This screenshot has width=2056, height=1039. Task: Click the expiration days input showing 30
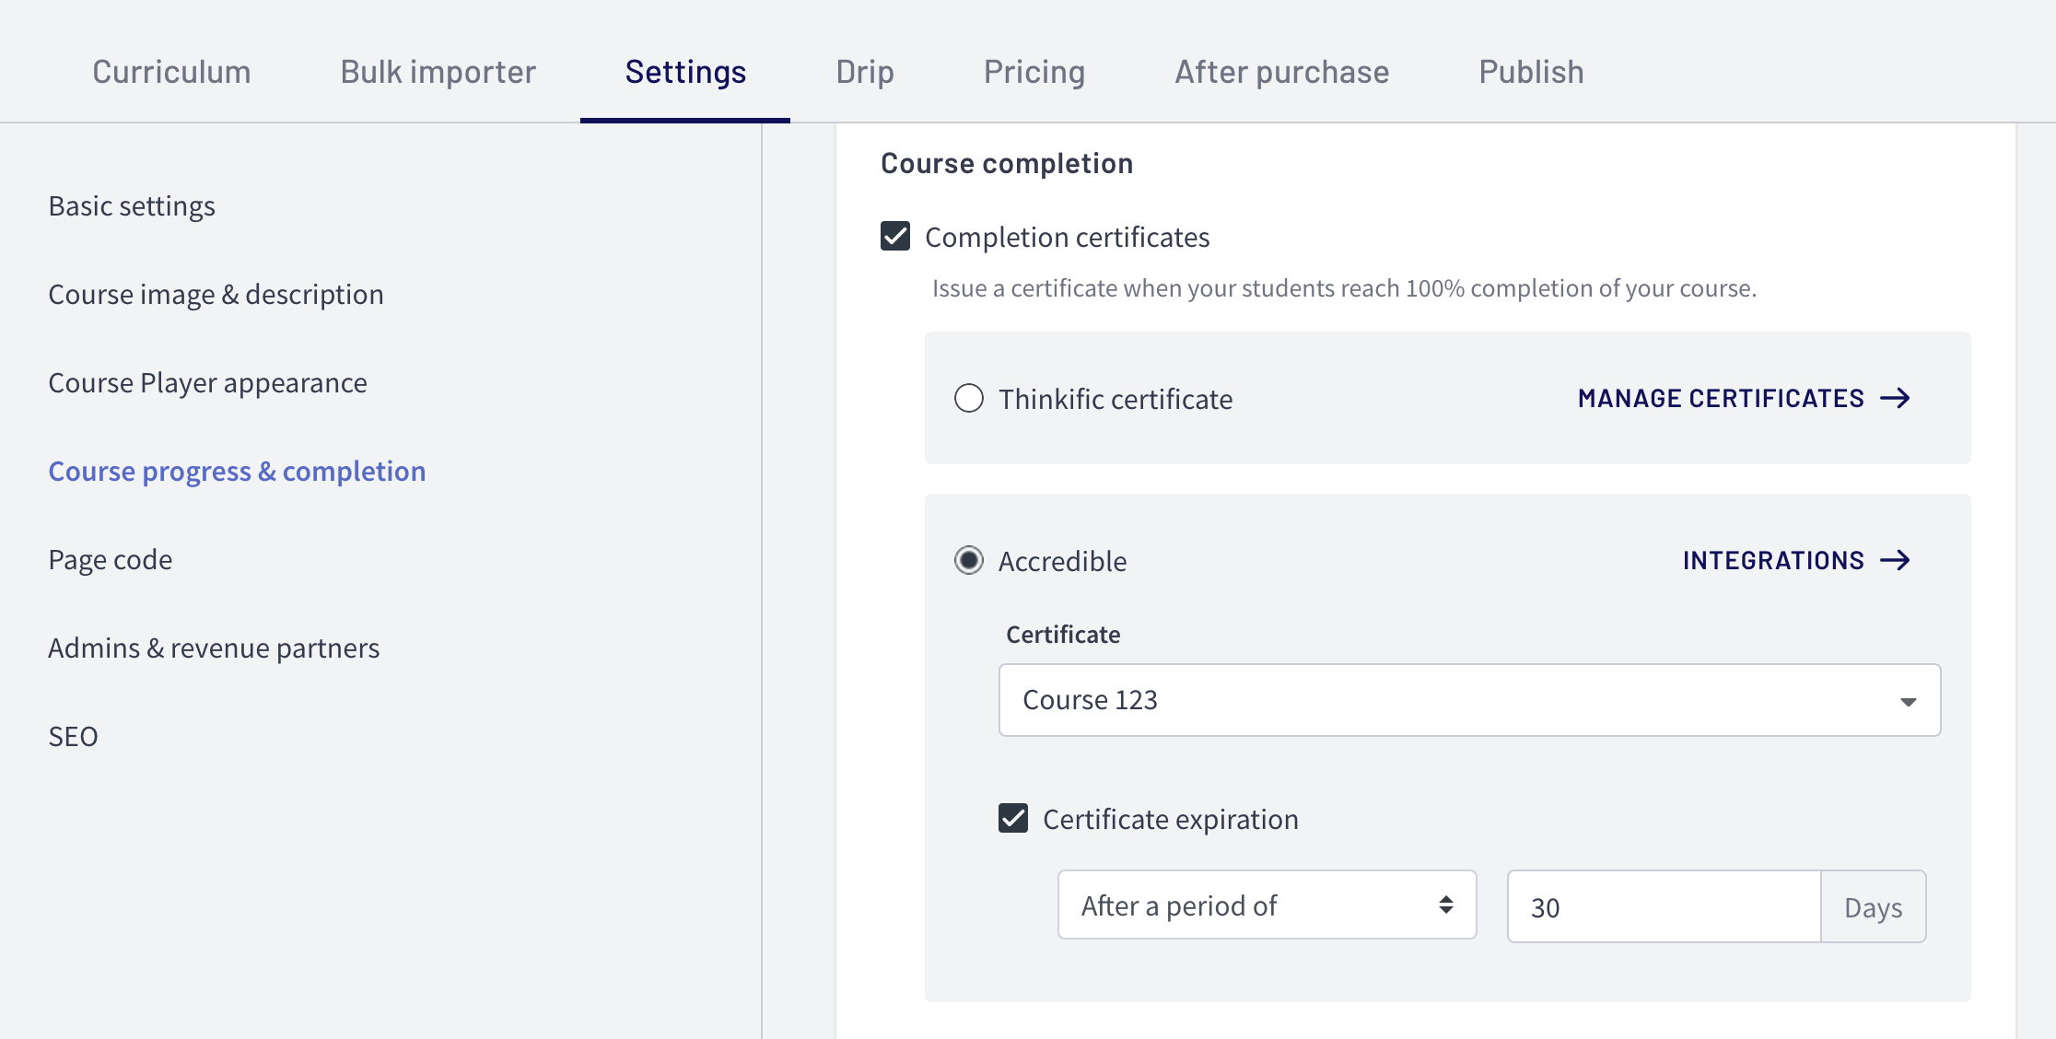click(1663, 906)
